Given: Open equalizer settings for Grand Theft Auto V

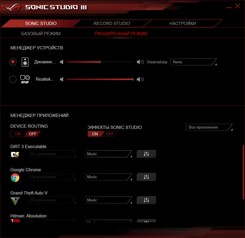Looking at the screenshot, I should click(146, 200).
